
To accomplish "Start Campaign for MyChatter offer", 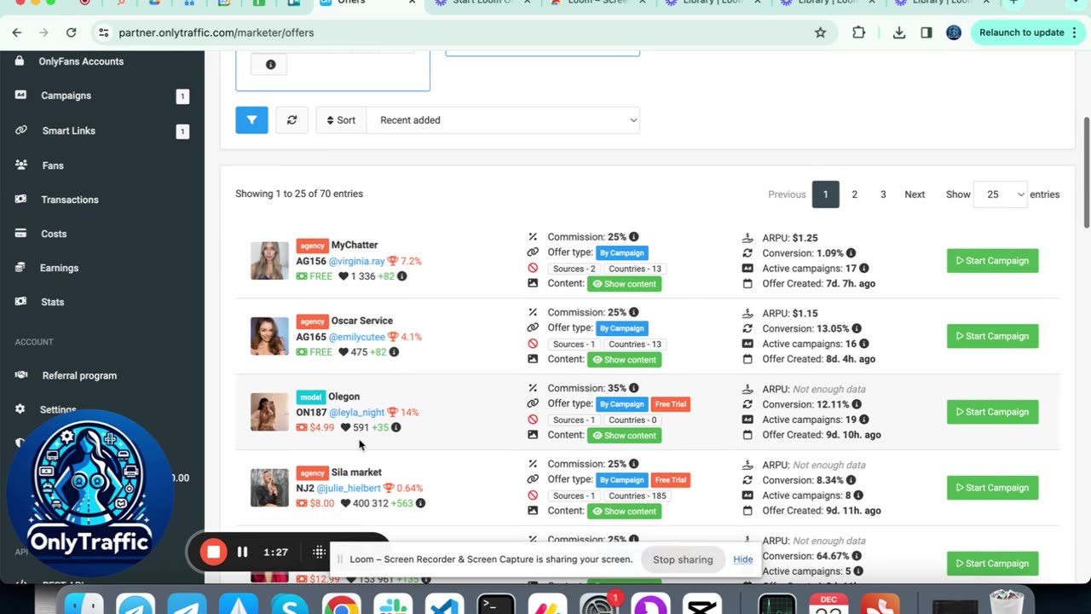I will click(992, 261).
